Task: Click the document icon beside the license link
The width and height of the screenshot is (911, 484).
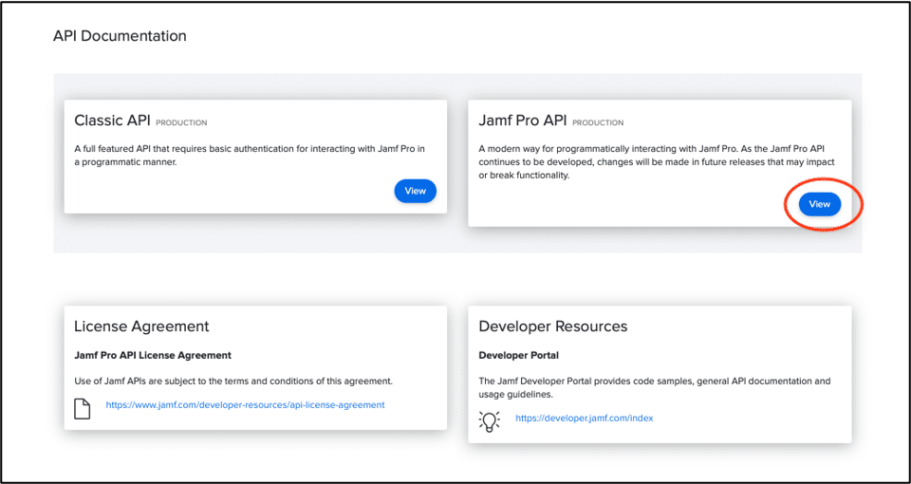Action: tap(83, 408)
